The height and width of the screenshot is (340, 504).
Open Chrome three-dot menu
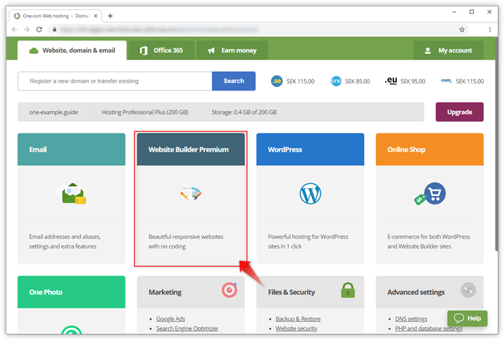(x=490, y=30)
